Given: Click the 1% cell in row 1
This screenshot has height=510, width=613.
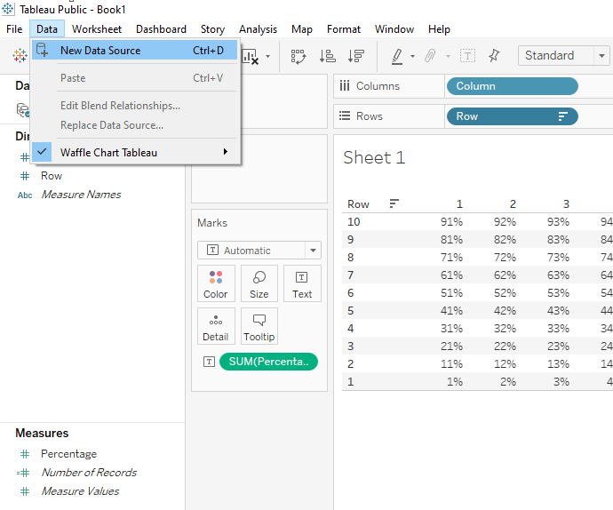Looking at the screenshot, I should (x=455, y=382).
